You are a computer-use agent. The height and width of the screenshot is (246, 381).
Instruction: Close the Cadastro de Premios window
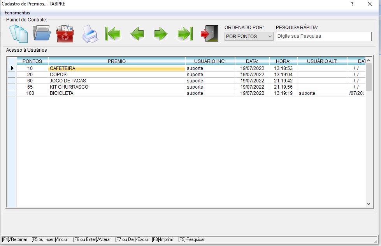click(x=370, y=4)
